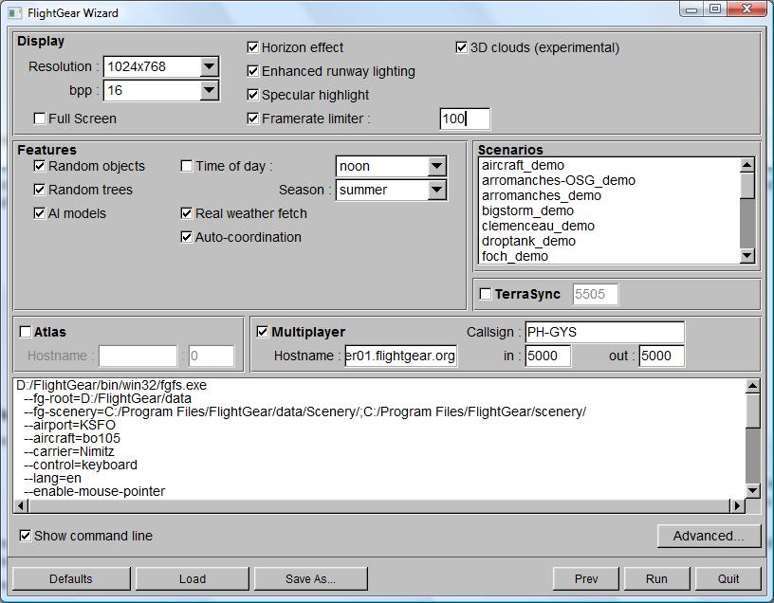Select bigstorm_demo scenario

(610, 210)
